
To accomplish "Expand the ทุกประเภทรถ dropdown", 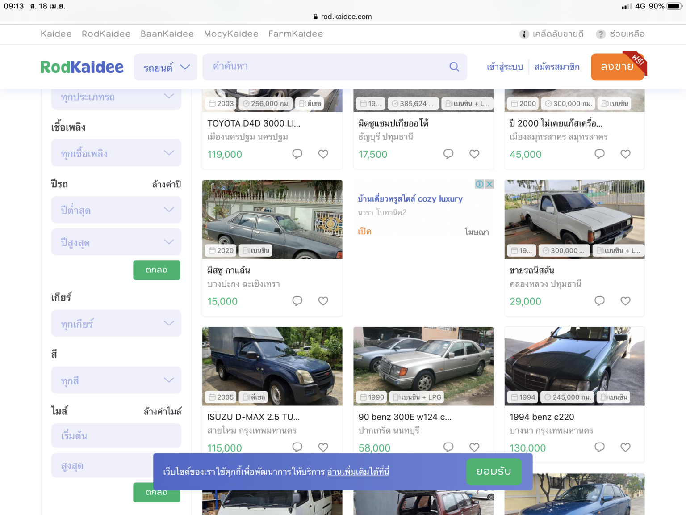I will [x=116, y=97].
